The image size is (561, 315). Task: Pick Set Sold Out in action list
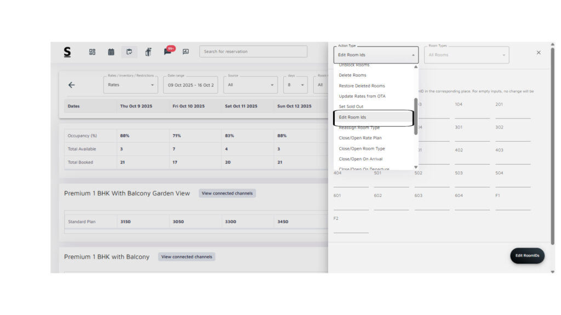click(x=351, y=107)
